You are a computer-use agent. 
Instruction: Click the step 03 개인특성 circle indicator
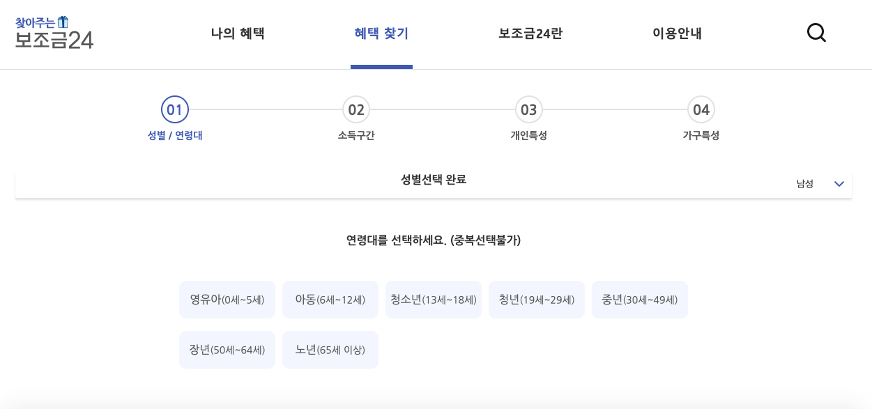[528, 109]
